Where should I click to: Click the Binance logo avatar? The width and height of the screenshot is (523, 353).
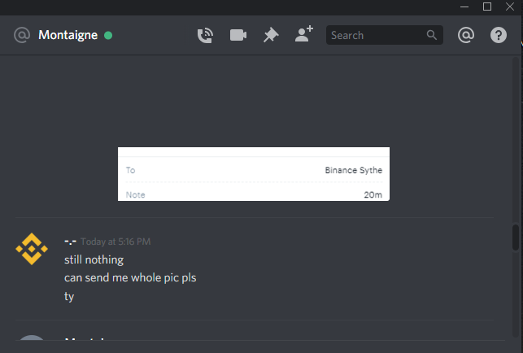[32, 249]
